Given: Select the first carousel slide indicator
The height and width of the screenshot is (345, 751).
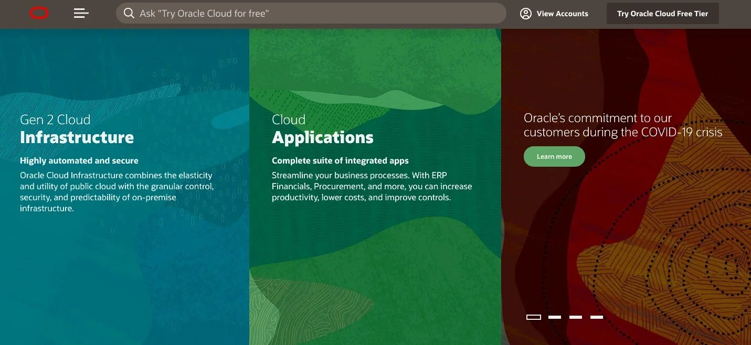Looking at the screenshot, I should click(534, 317).
